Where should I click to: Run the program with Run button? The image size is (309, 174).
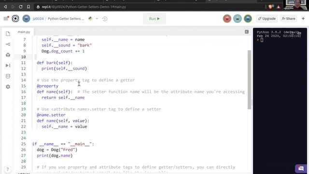tap(154, 18)
